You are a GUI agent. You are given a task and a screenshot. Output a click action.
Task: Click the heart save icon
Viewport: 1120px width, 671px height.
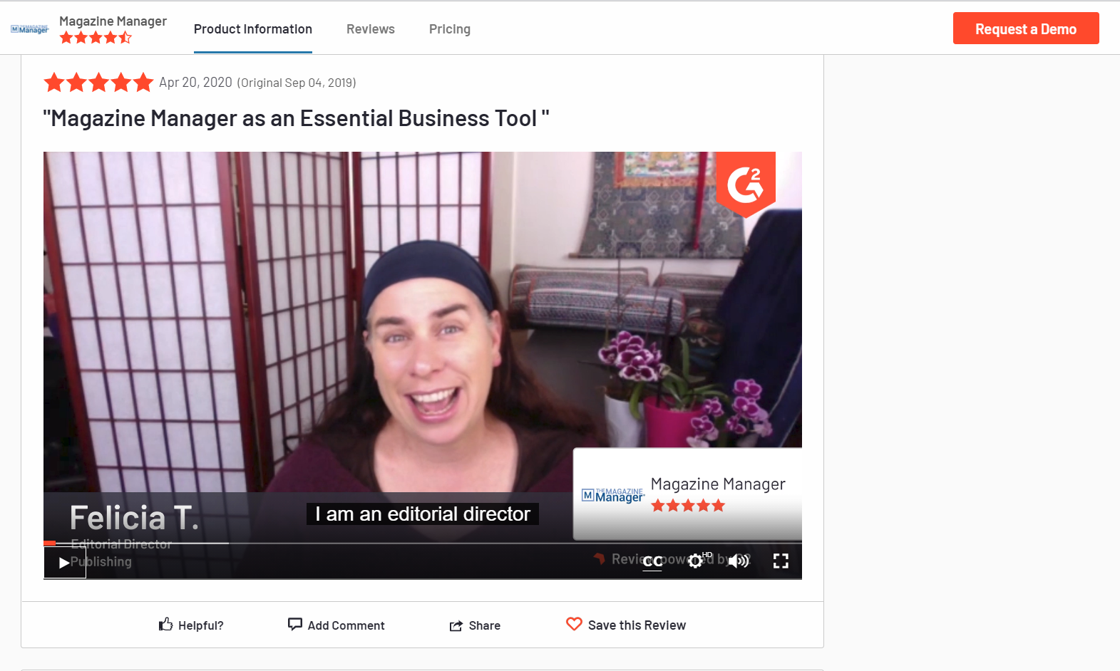tap(574, 624)
